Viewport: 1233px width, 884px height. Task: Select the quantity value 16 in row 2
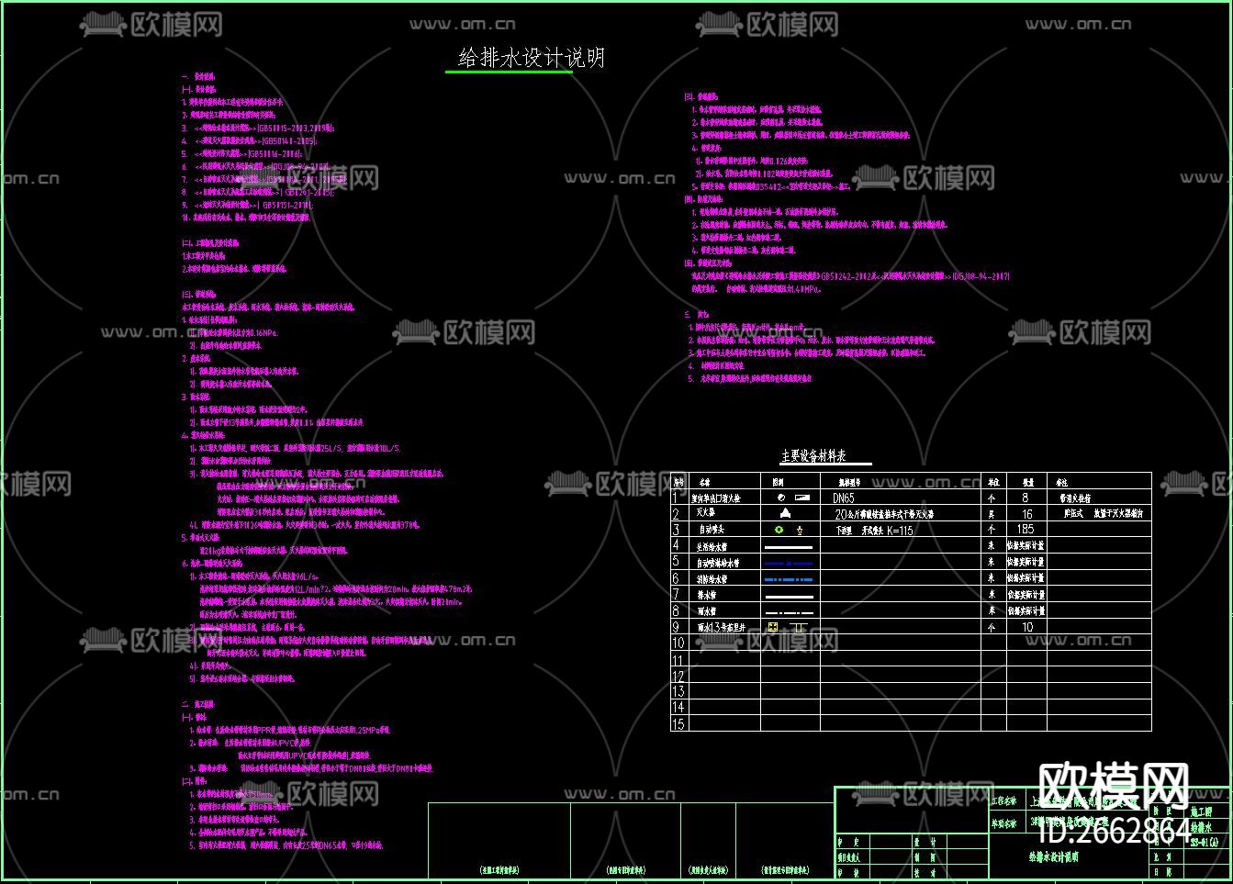(x=1026, y=514)
